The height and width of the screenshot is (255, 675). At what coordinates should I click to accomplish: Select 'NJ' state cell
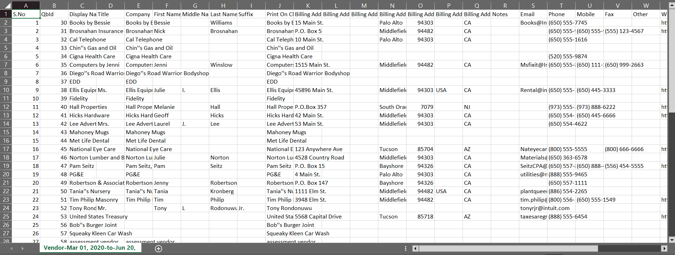477,107
